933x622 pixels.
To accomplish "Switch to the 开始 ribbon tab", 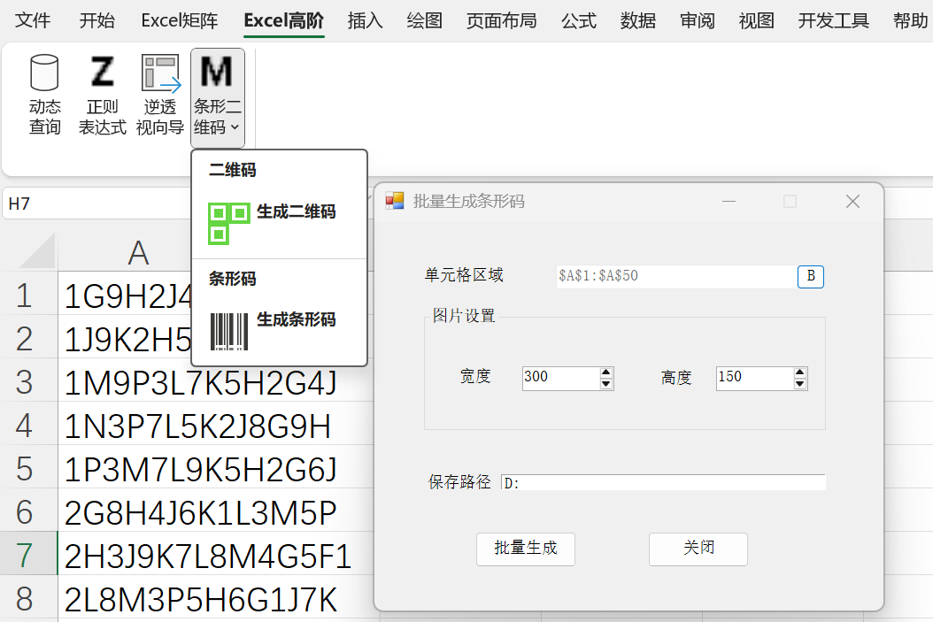I will point(97,21).
